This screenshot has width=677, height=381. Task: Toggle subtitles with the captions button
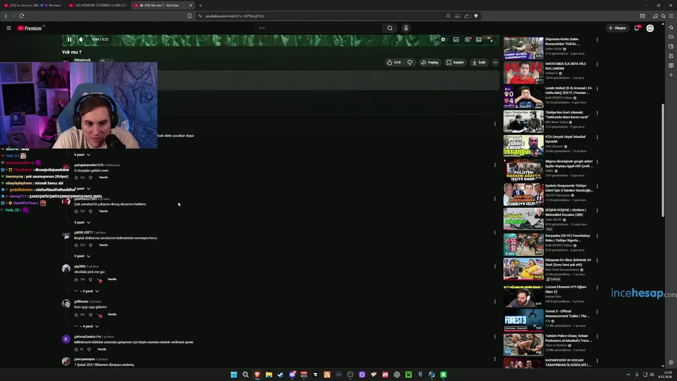456,39
